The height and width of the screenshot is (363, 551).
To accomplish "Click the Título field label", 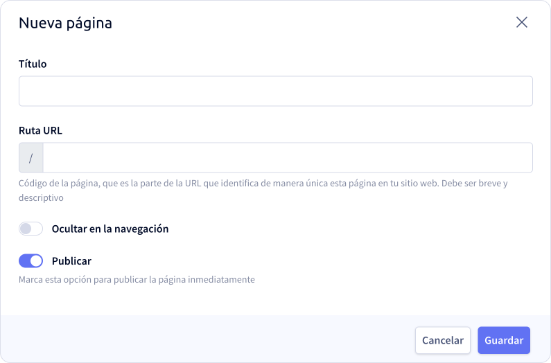I will (x=33, y=64).
